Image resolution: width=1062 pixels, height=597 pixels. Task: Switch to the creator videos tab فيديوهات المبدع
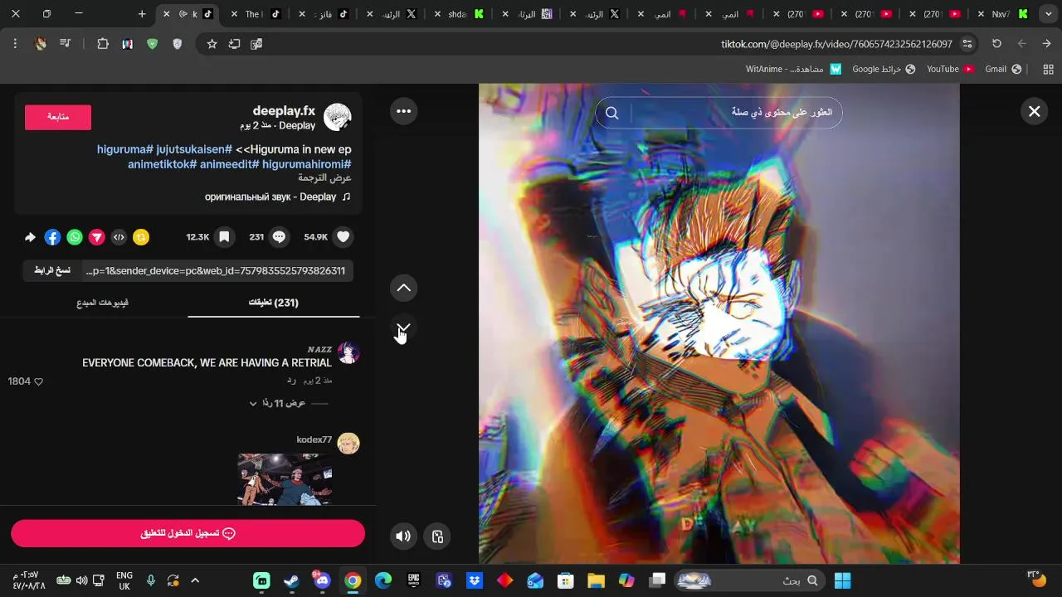pyautogui.click(x=103, y=303)
